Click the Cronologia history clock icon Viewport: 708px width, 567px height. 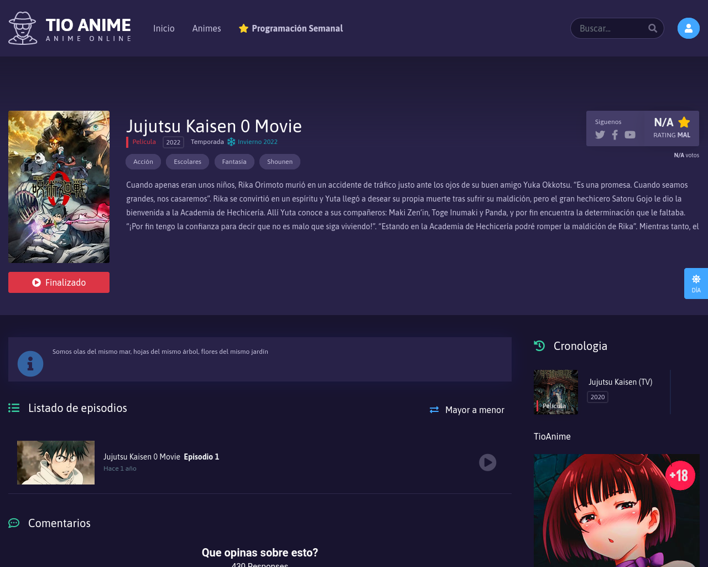pyautogui.click(x=539, y=346)
